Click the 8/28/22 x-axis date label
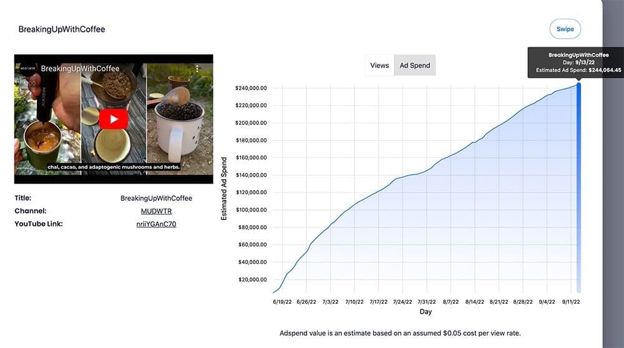This screenshot has height=348, width=624. [x=523, y=302]
